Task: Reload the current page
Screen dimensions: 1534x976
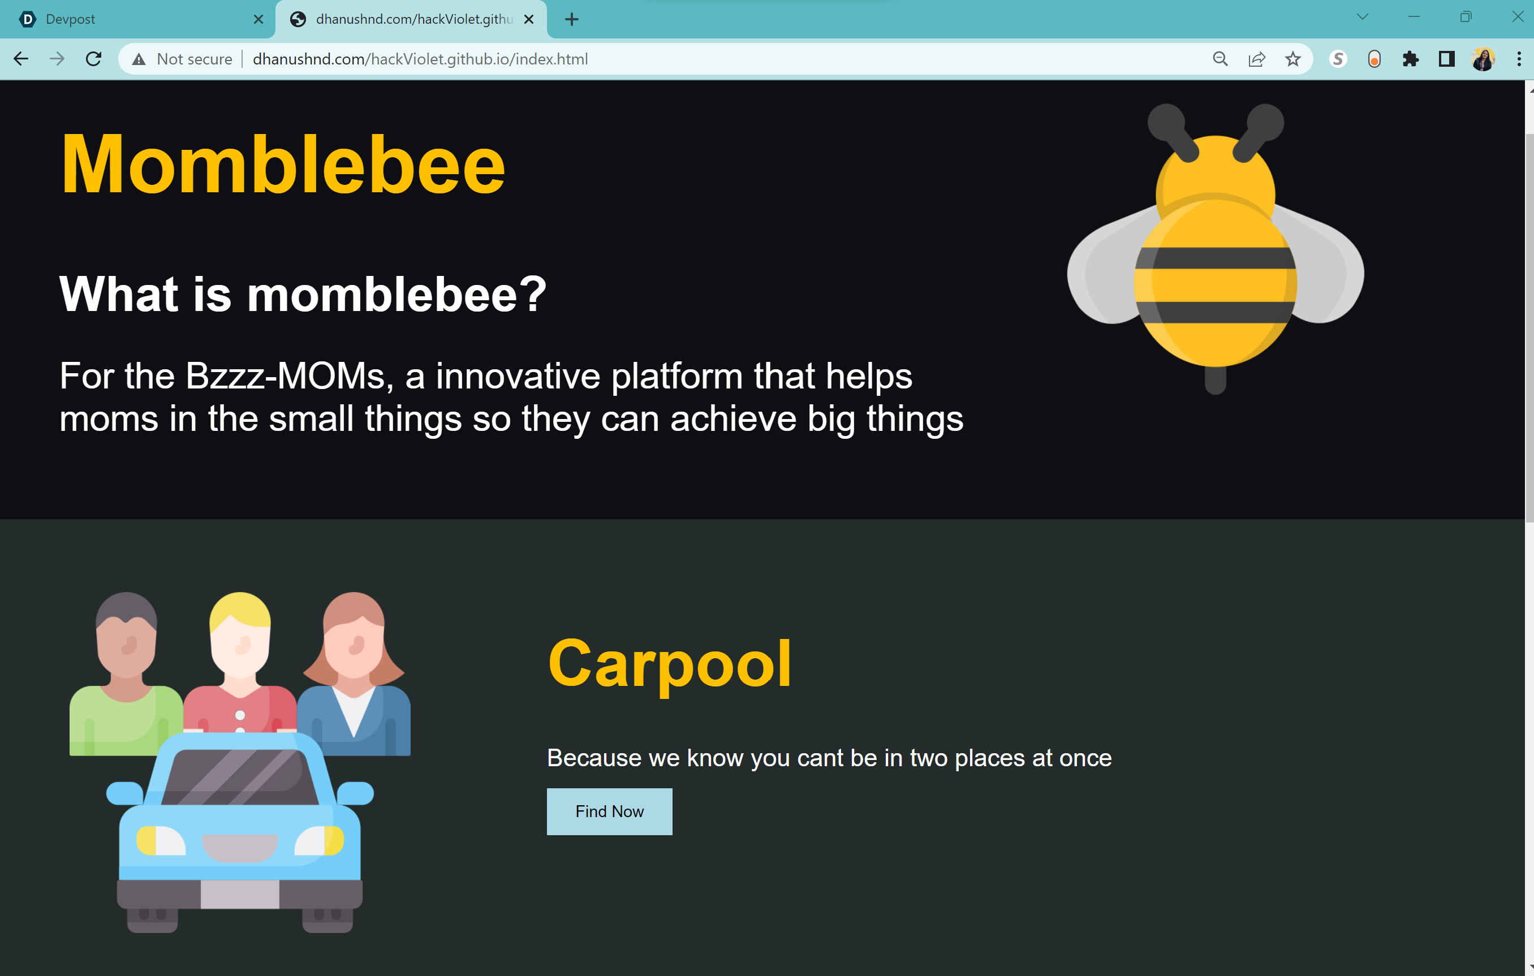Action: coord(94,59)
